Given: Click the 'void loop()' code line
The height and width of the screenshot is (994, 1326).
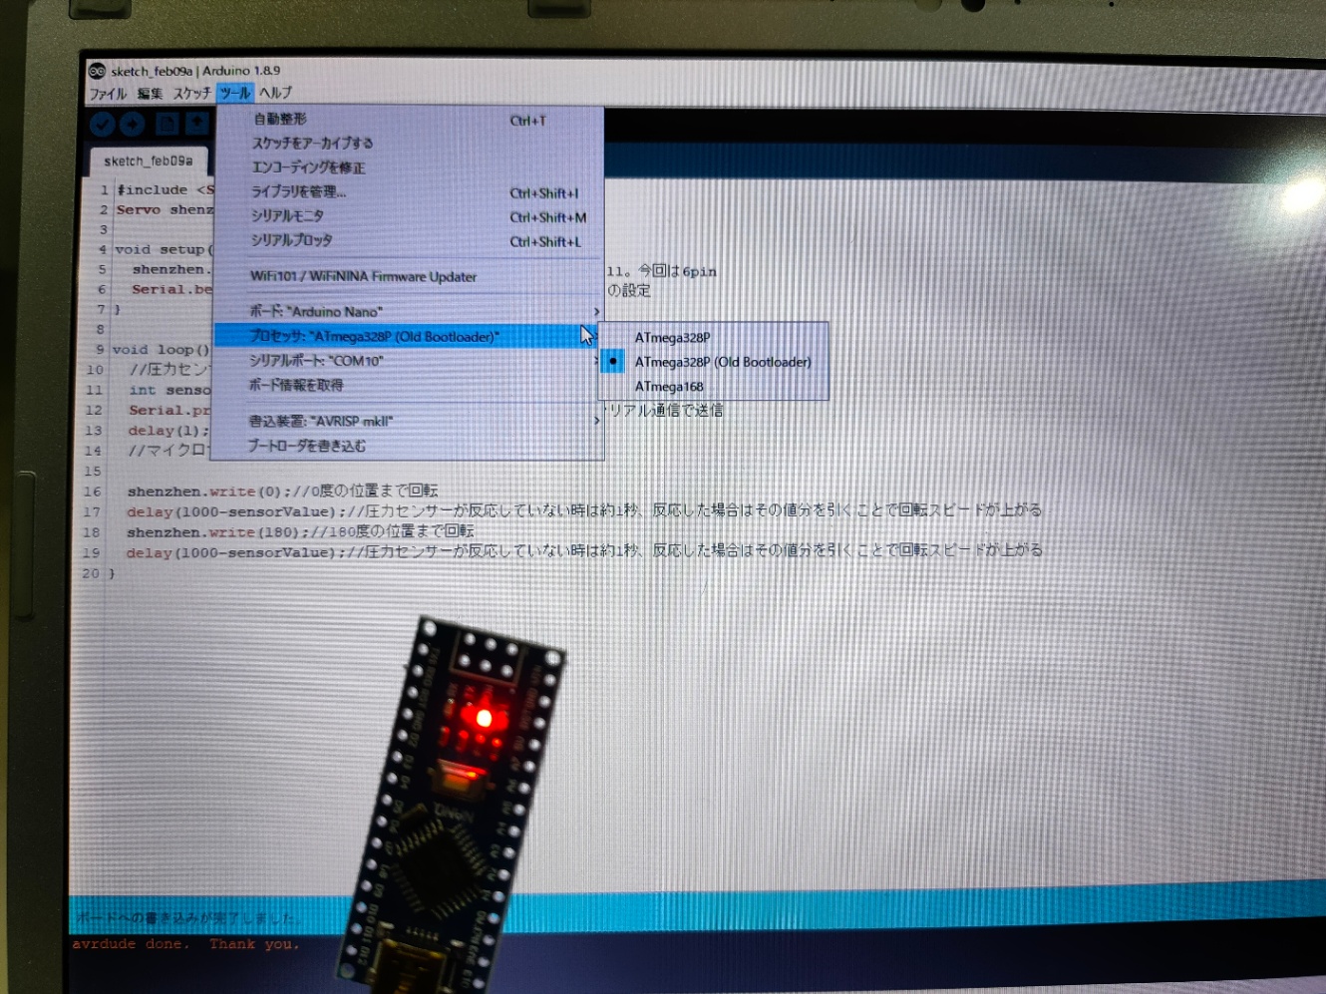Looking at the screenshot, I should pyautogui.click(x=162, y=350).
